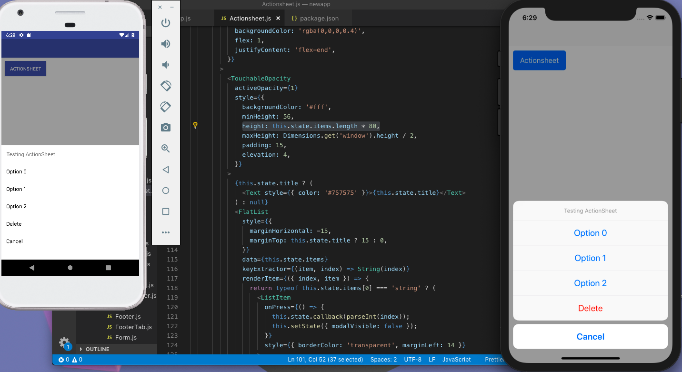This screenshot has height=372, width=682.
Task: Choose Option 1 in iPhone action sheet
Action: pos(591,258)
